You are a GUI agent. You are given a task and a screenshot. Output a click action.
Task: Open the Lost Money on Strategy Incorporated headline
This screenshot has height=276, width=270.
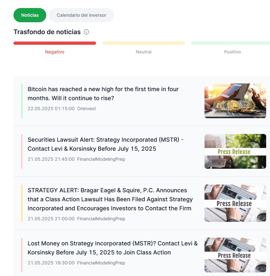pos(113,248)
